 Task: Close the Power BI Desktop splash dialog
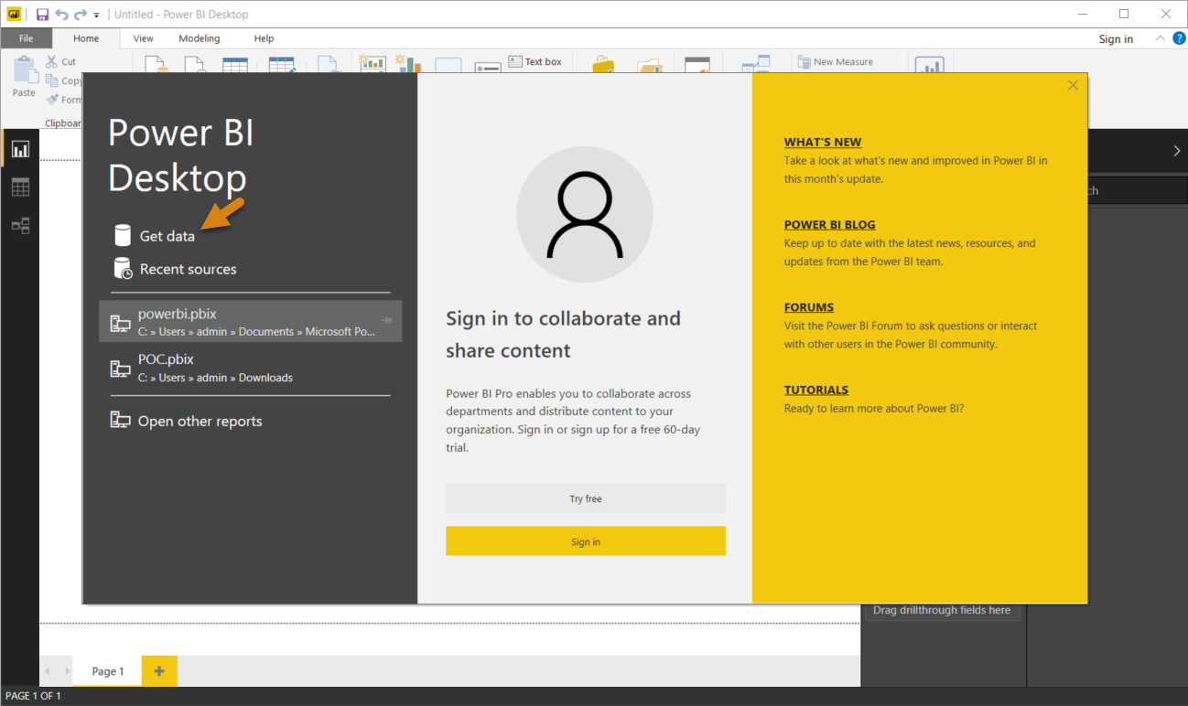[x=1073, y=85]
